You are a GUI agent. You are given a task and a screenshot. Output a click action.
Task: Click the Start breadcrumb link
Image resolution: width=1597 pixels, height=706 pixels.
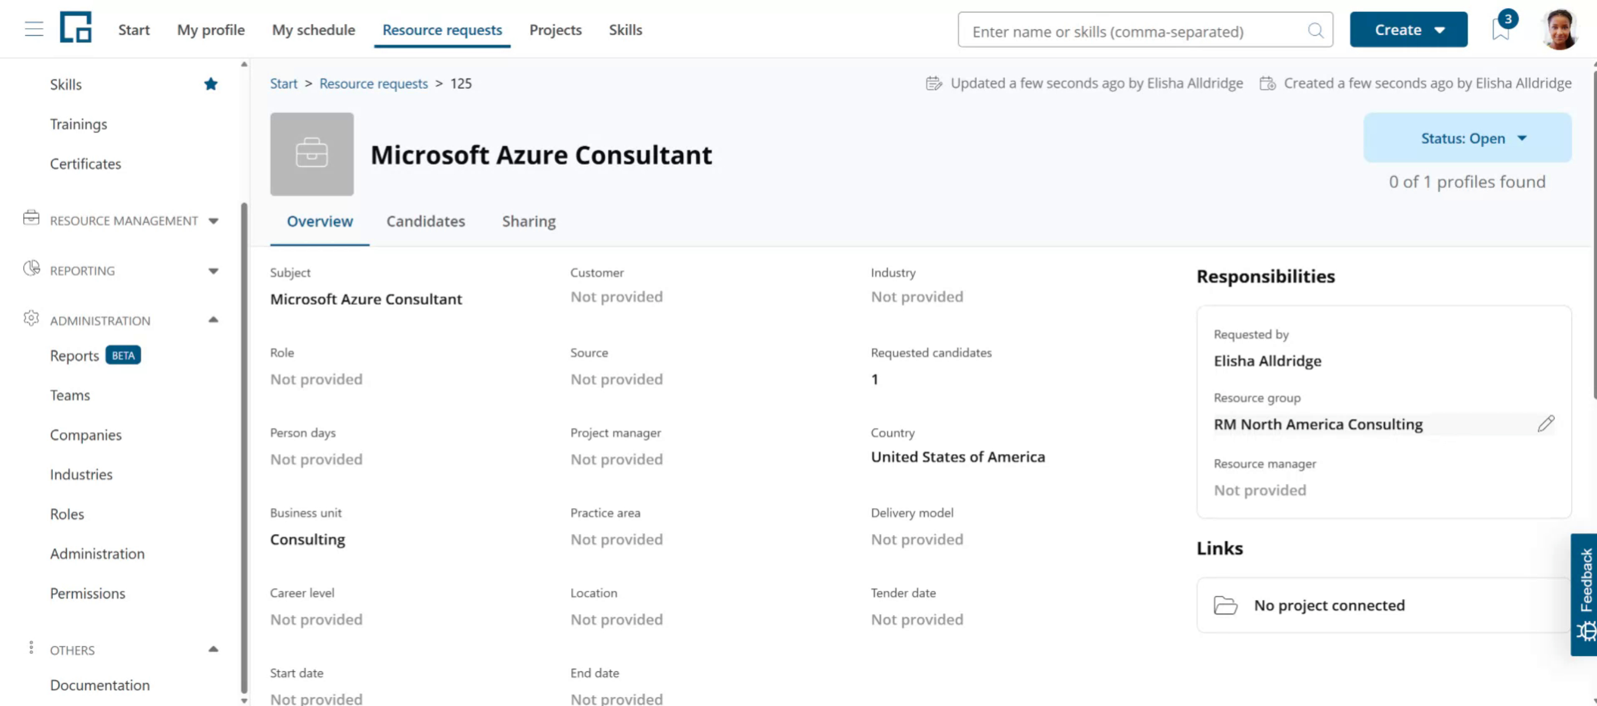coord(283,84)
